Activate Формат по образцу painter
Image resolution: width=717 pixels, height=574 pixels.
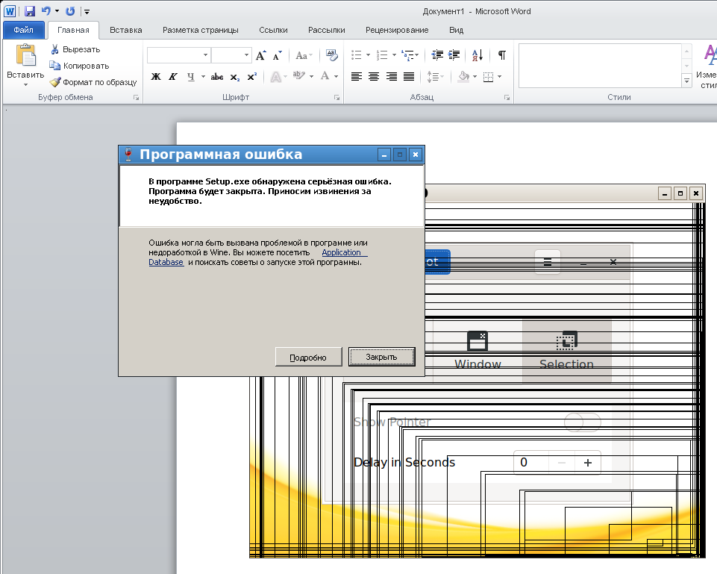click(93, 82)
